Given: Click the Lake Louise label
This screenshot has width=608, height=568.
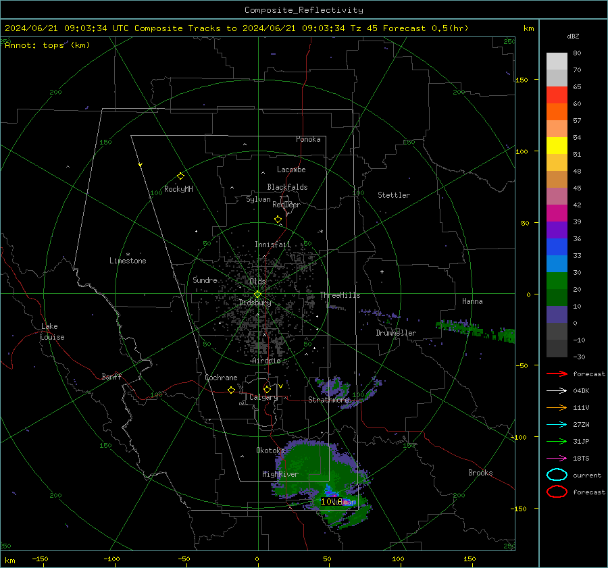Looking at the screenshot, I should [52, 332].
